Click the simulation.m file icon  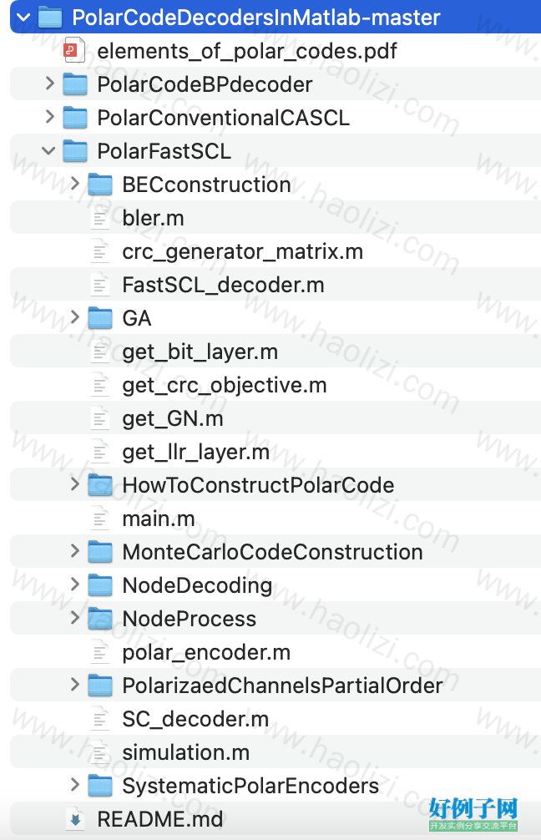click(x=99, y=752)
